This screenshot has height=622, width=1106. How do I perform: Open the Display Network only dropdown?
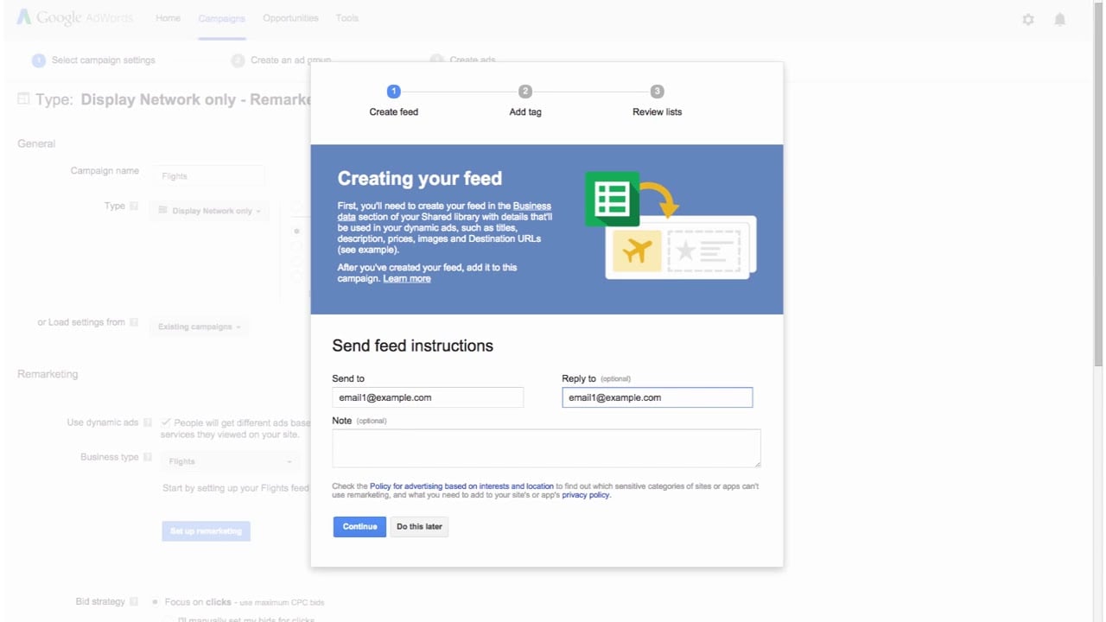pyautogui.click(x=209, y=210)
